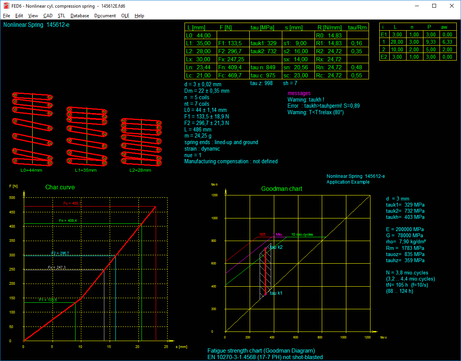This screenshot has width=461, height=361.
Task: Open the File menu
Action: point(7,16)
